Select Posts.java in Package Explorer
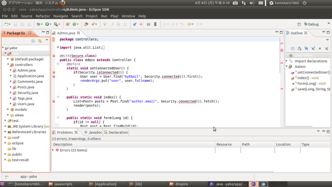This screenshot has width=332, height=187. (x=26, y=87)
